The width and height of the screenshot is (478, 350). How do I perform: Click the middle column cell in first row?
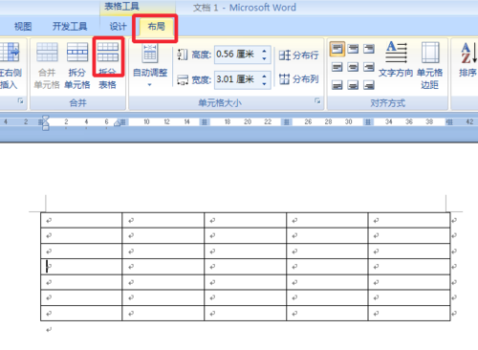[245, 220]
